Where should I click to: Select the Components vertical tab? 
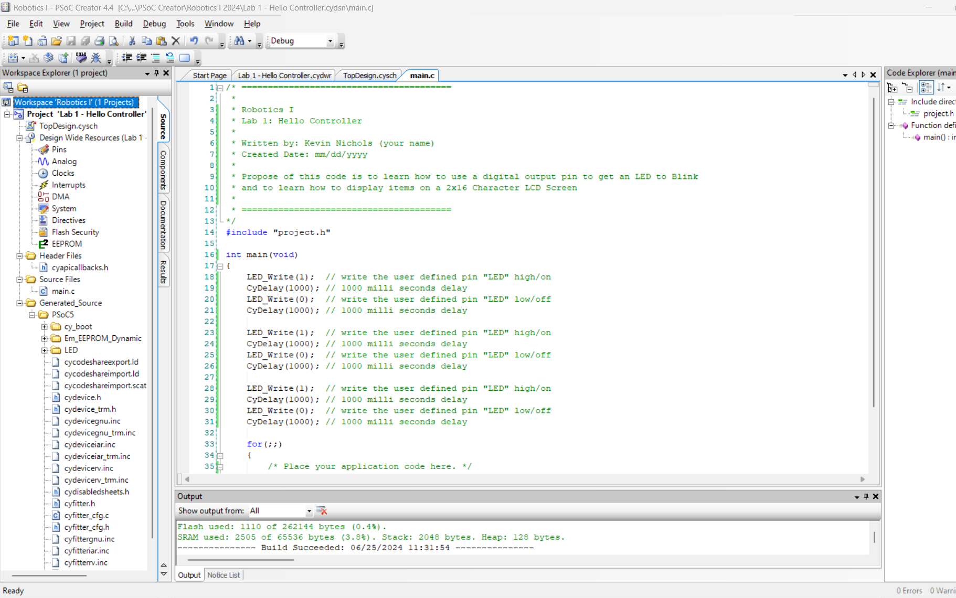coord(163,169)
